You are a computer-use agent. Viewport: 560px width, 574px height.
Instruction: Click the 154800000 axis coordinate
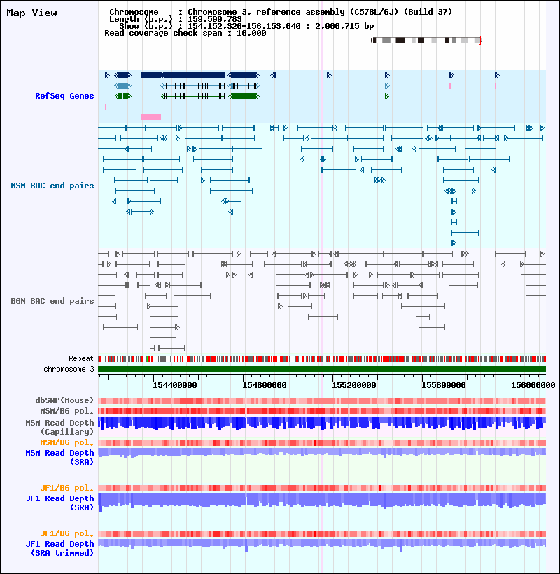coord(265,385)
